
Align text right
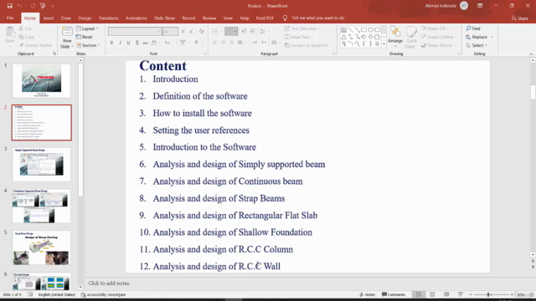[232, 43]
